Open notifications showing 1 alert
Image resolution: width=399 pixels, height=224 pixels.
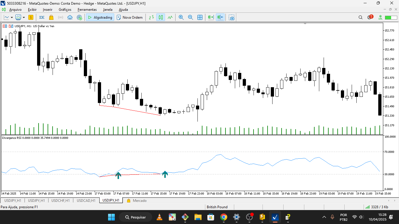(370, 17)
